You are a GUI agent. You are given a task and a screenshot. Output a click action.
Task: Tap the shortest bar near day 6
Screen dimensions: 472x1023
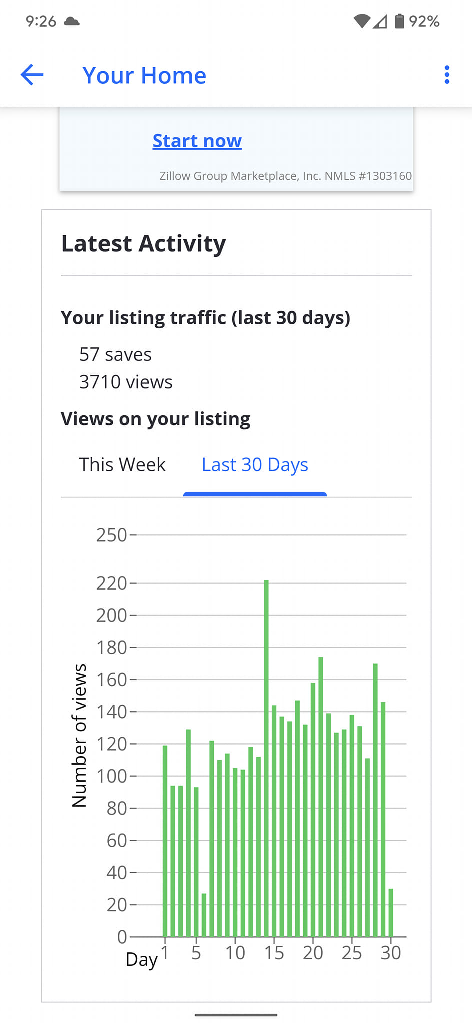(204, 914)
